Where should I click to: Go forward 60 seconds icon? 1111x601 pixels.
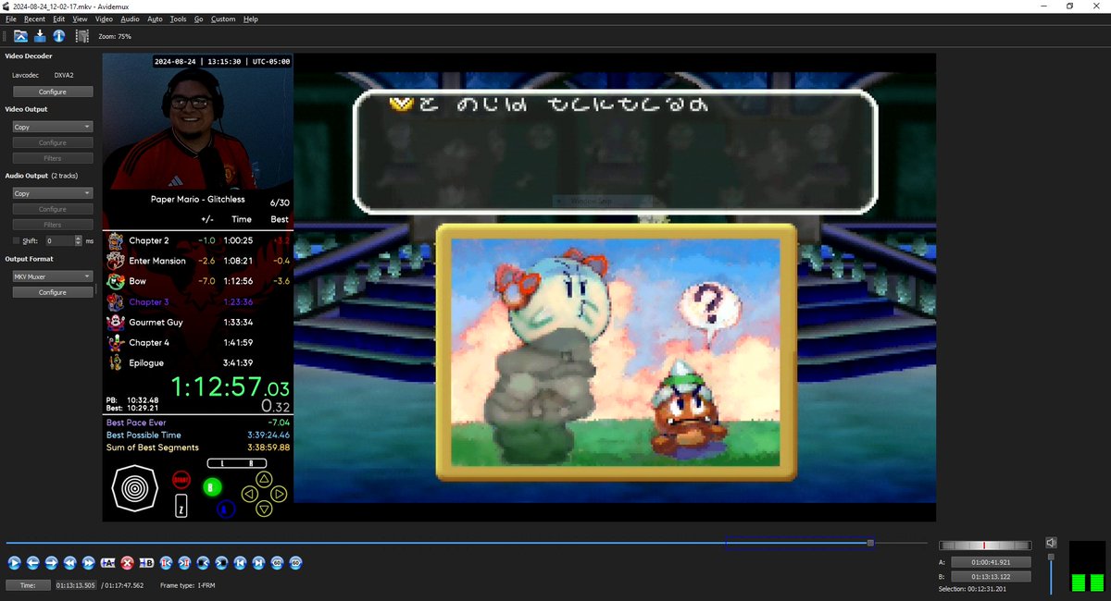[295, 562]
